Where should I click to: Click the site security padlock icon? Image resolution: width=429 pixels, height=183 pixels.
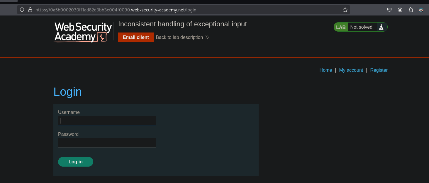click(x=30, y=10)
